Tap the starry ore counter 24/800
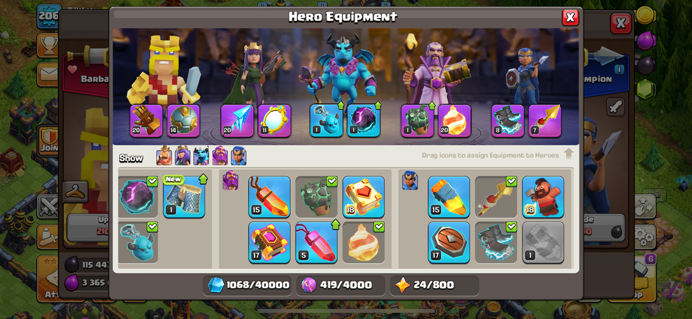Image resolution: width=692 pixels, height=319 pixels. [x=434, y=285]
